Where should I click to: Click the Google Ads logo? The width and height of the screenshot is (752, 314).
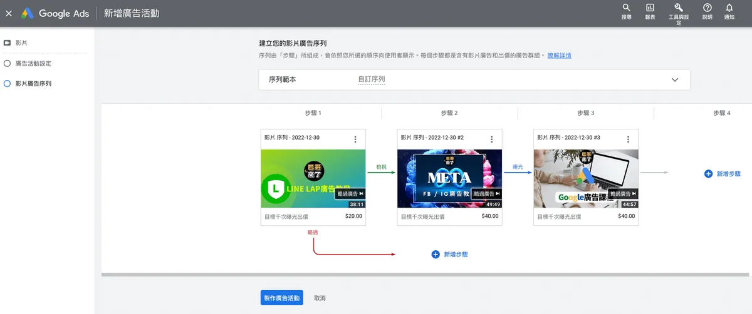click(x=55, y=13)
